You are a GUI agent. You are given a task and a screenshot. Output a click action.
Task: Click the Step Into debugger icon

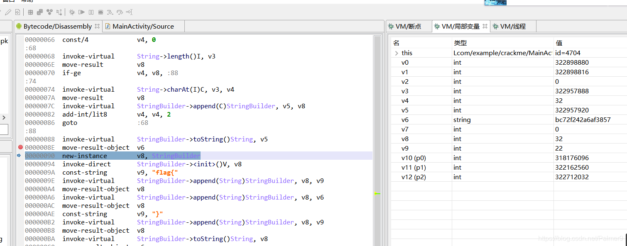(x=110, y=12)
